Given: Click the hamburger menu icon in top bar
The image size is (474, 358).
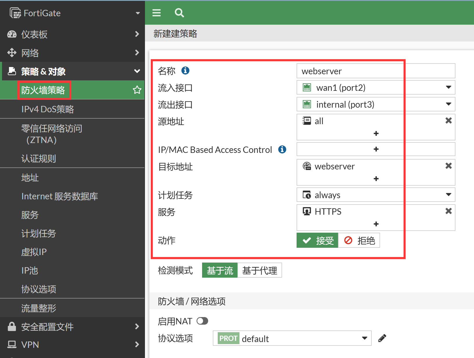Looking at the screenshot, I should click(157, 13).
